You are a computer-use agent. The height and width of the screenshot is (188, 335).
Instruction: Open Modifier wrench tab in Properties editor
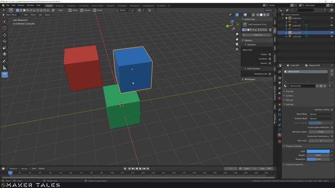(280, 110)
